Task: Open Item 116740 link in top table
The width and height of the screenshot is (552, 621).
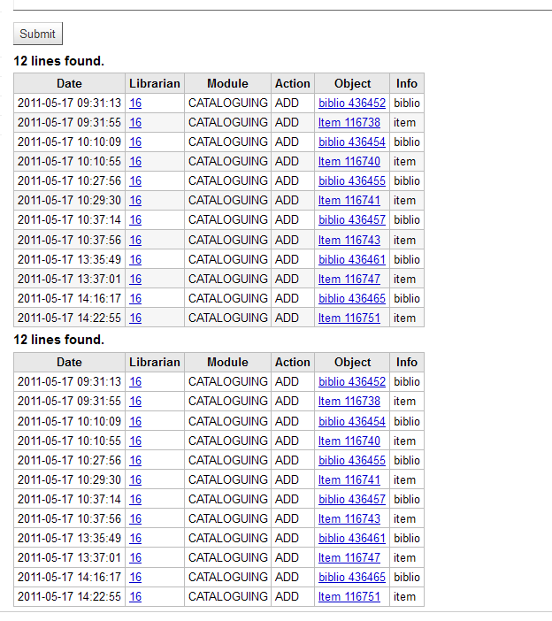Action: [349, 161]
